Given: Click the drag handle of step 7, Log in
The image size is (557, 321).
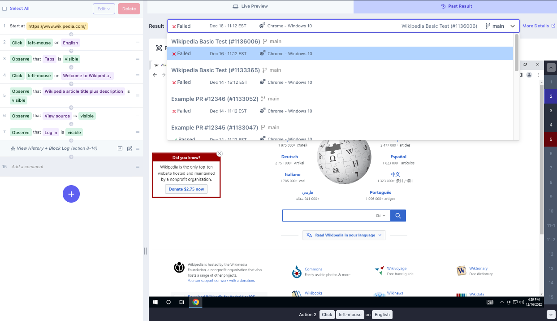Looking at the screenshot, I should click(138, 132).
